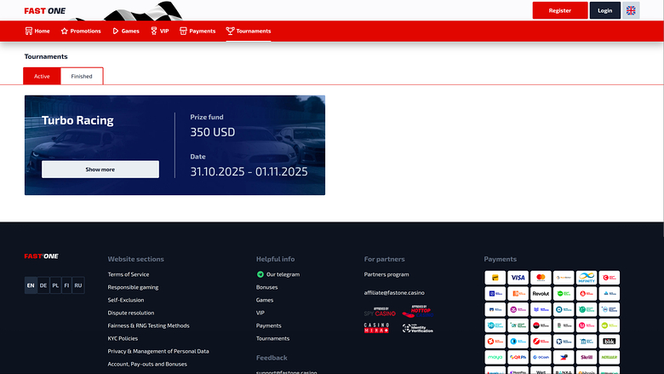Screen dimensions: 664x374
Task: Click the Promotions star icon
Action: coord(65,31)
